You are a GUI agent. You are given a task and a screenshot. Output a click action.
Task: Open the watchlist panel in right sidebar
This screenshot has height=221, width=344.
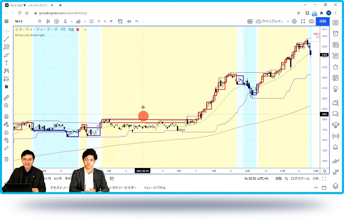[x=335, y=22]
